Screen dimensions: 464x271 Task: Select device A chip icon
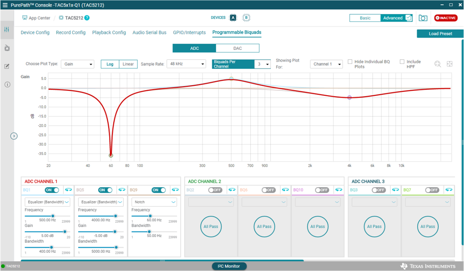coord(233,18)
